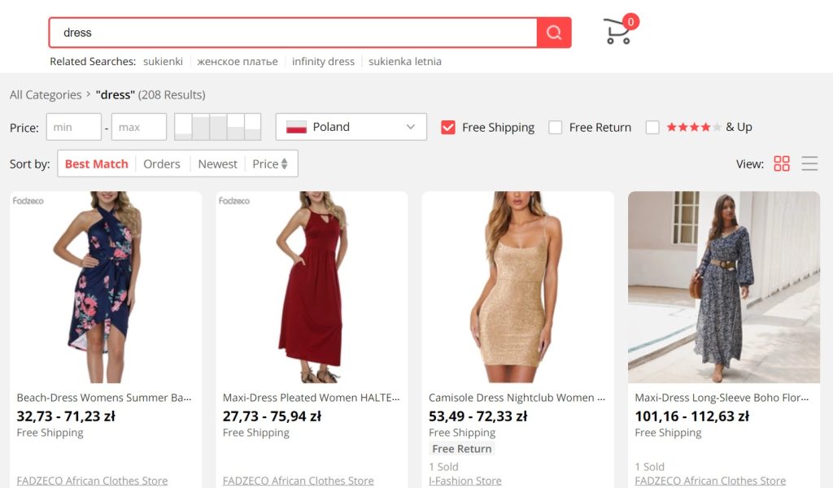Click the price '101,16 - 112,63 zł'
The width and height of the screenshot is (833, 488).
[692, 416]
